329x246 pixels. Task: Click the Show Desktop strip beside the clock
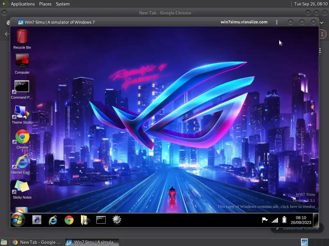click(316, 220)
